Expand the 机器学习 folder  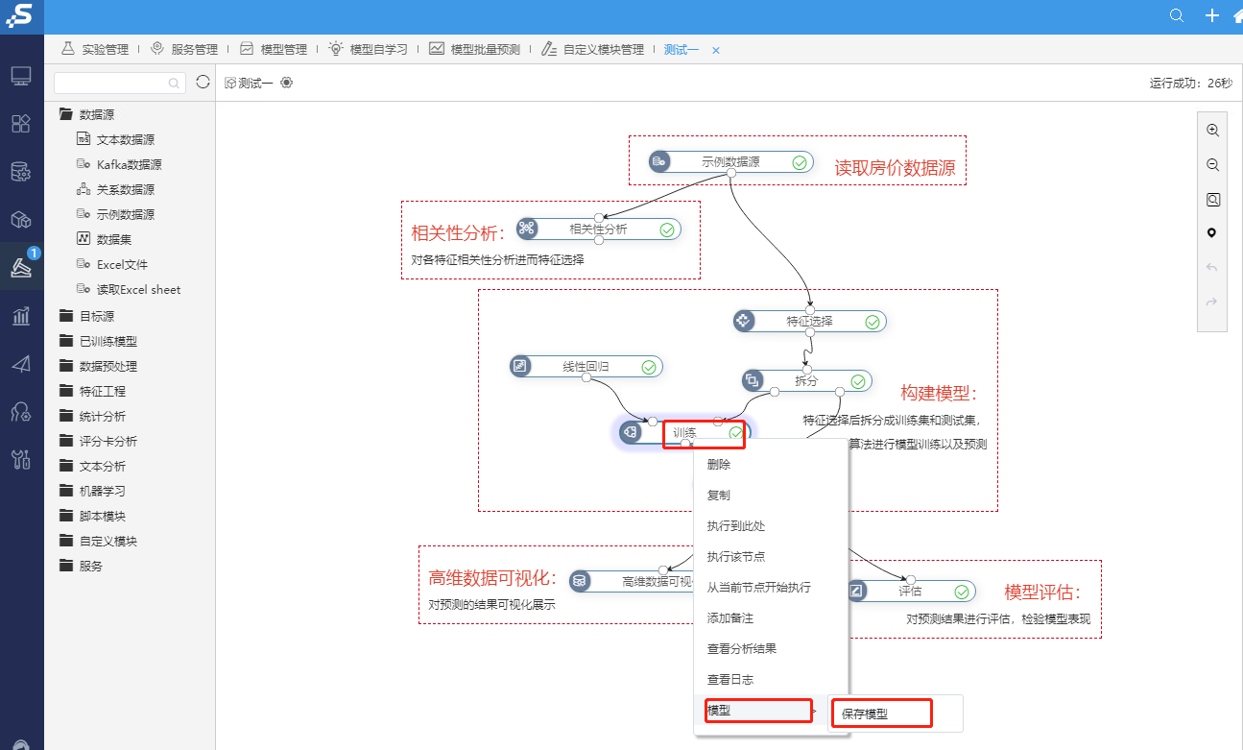66,491
